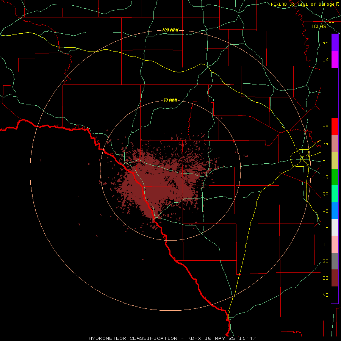
Task: Click the 'HHC' product code label
Action: coord(333,23)
